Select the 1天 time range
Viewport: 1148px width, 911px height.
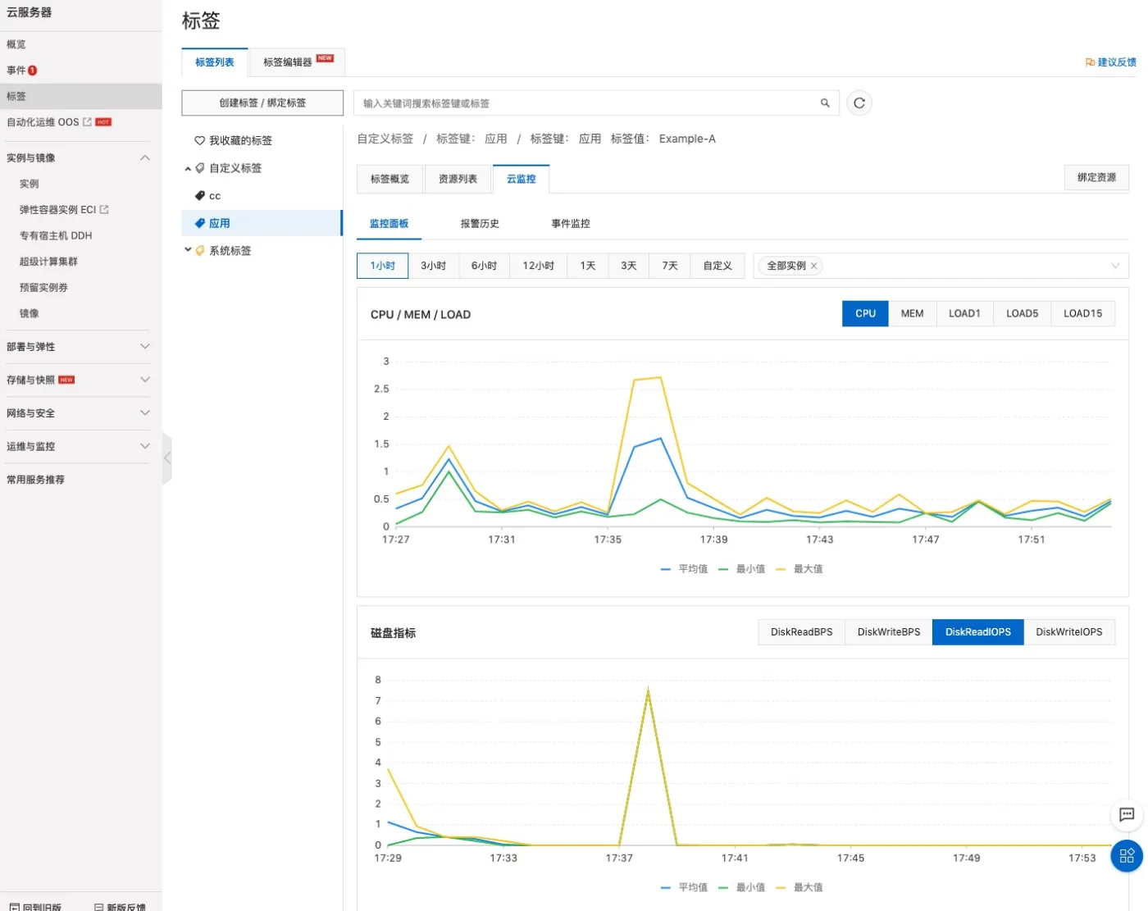point(588,266)
